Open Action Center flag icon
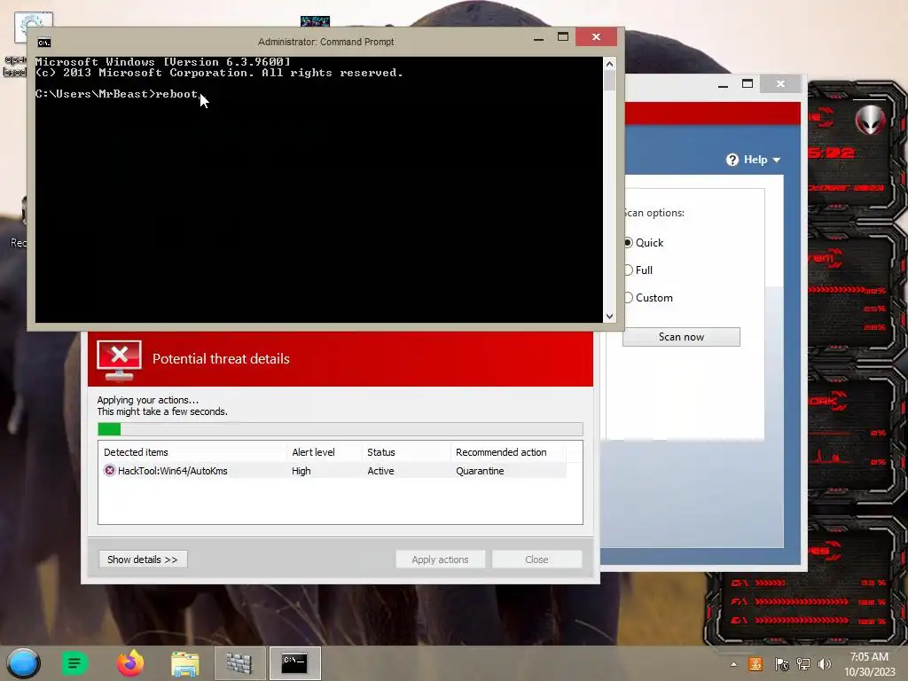 point(781,664)
